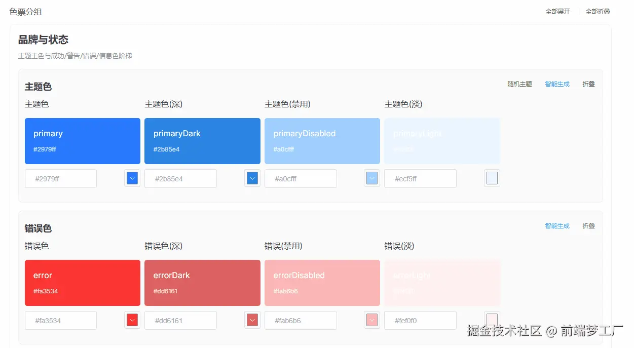Click 智能生成 in the 主题色 section
Screen dimensions: 634x348
coord(557,84)
